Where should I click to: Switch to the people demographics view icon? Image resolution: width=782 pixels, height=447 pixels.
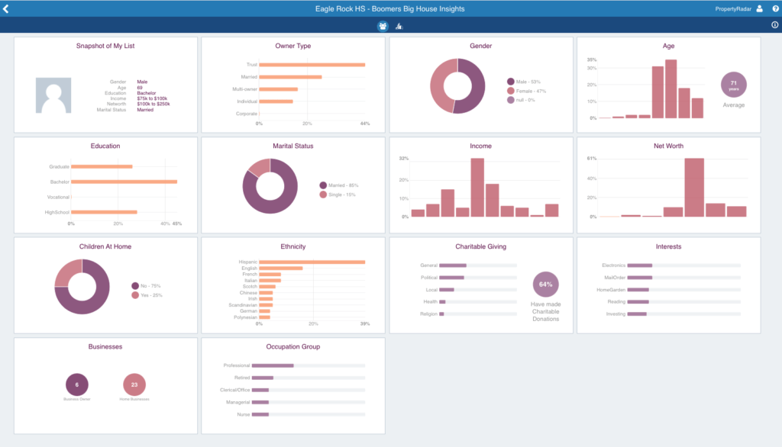pos(383,26)
